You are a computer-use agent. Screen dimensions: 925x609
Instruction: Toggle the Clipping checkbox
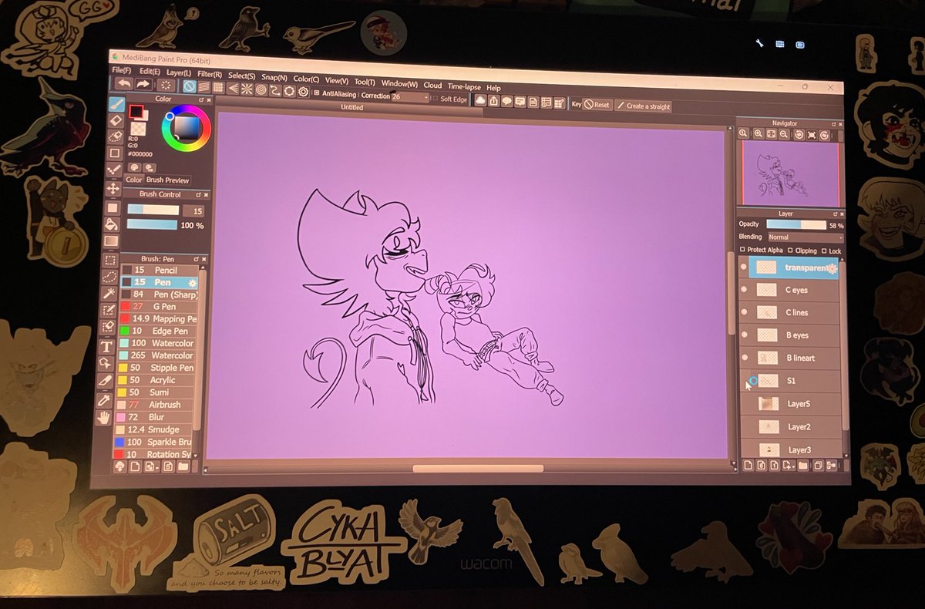[790, 251]
